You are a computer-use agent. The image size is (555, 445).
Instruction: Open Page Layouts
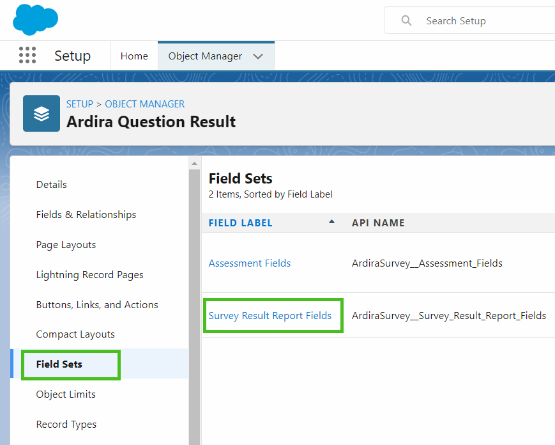(66, 244)
